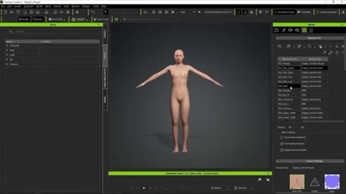The image size is (346, 194).
Task: Select the green Material checker tab icon
Action: [x=304, y=30]
